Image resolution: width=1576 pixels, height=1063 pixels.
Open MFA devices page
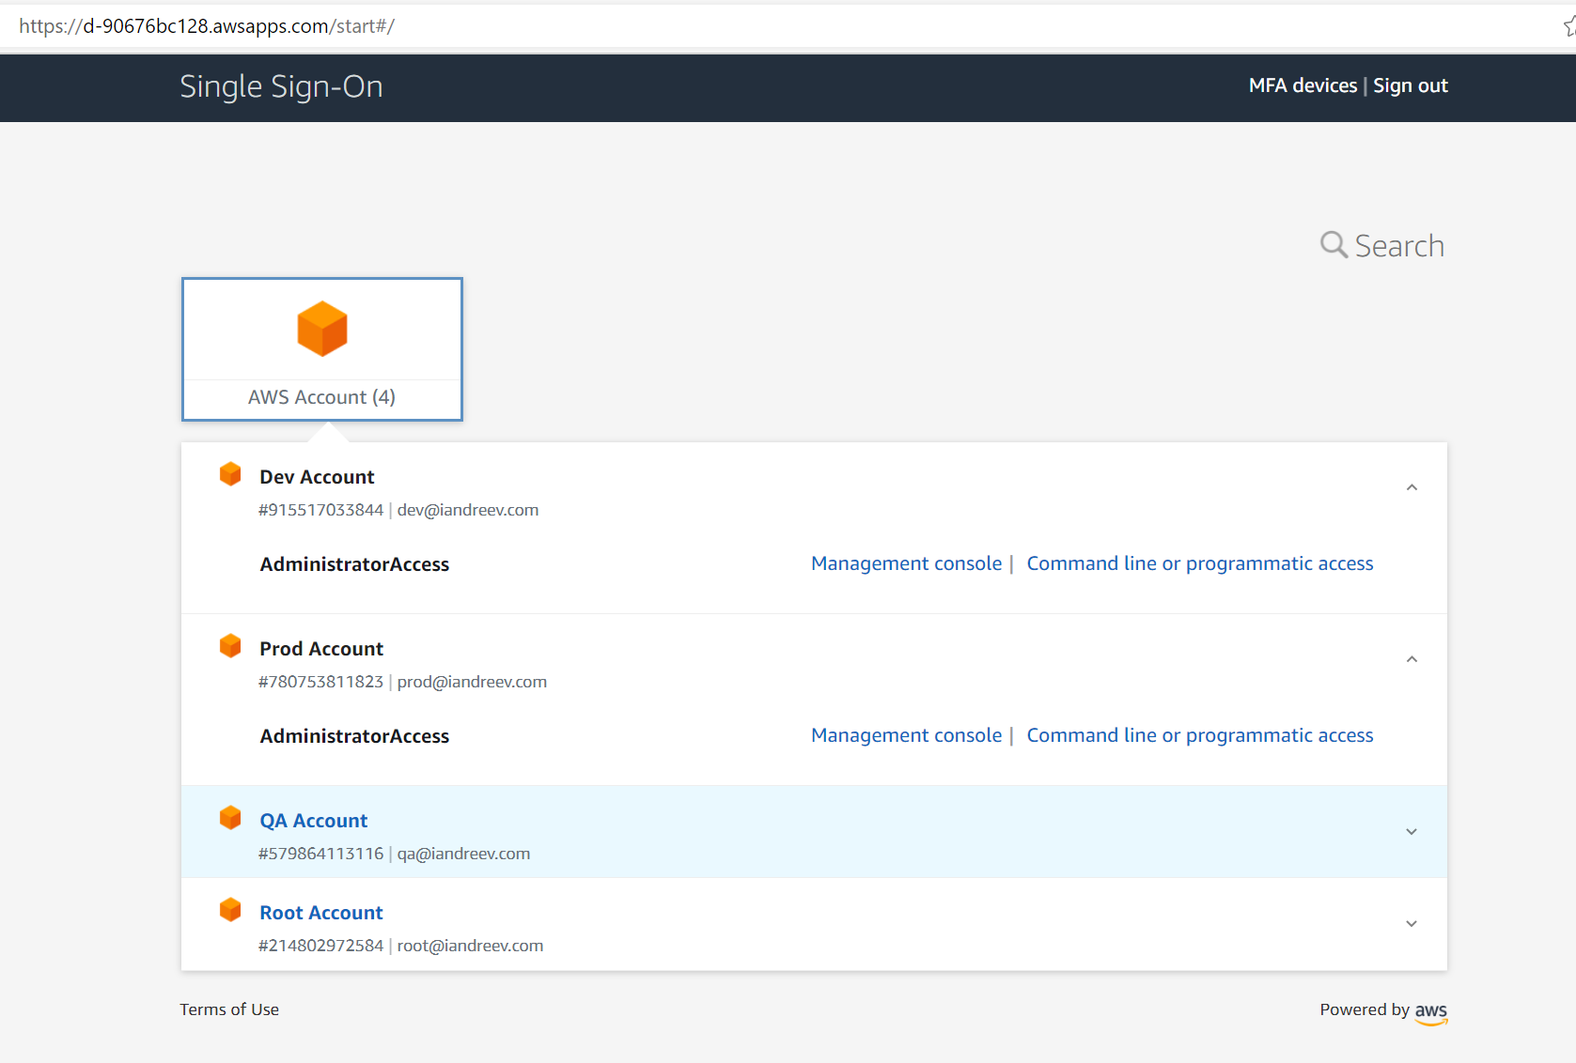(1303, 85)
